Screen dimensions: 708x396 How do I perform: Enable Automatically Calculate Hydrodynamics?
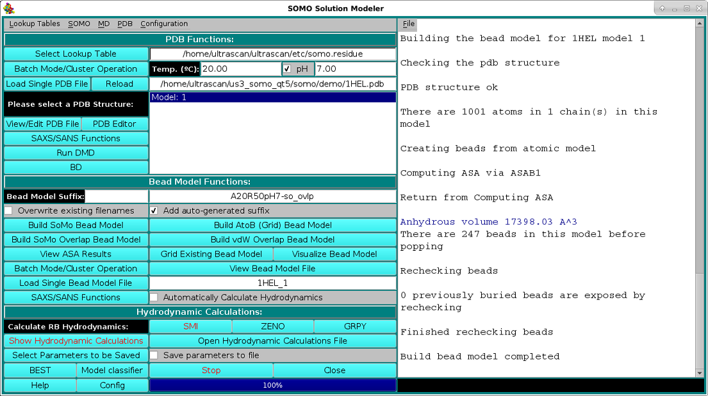pyautogui.click(x=154, y=297)
